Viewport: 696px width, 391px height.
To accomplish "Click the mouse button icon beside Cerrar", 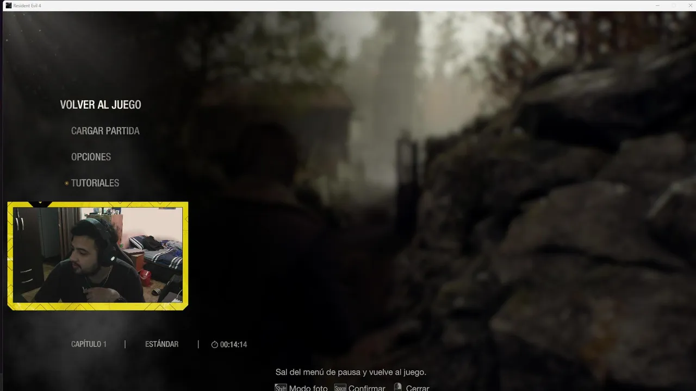I will coord(398,387).
